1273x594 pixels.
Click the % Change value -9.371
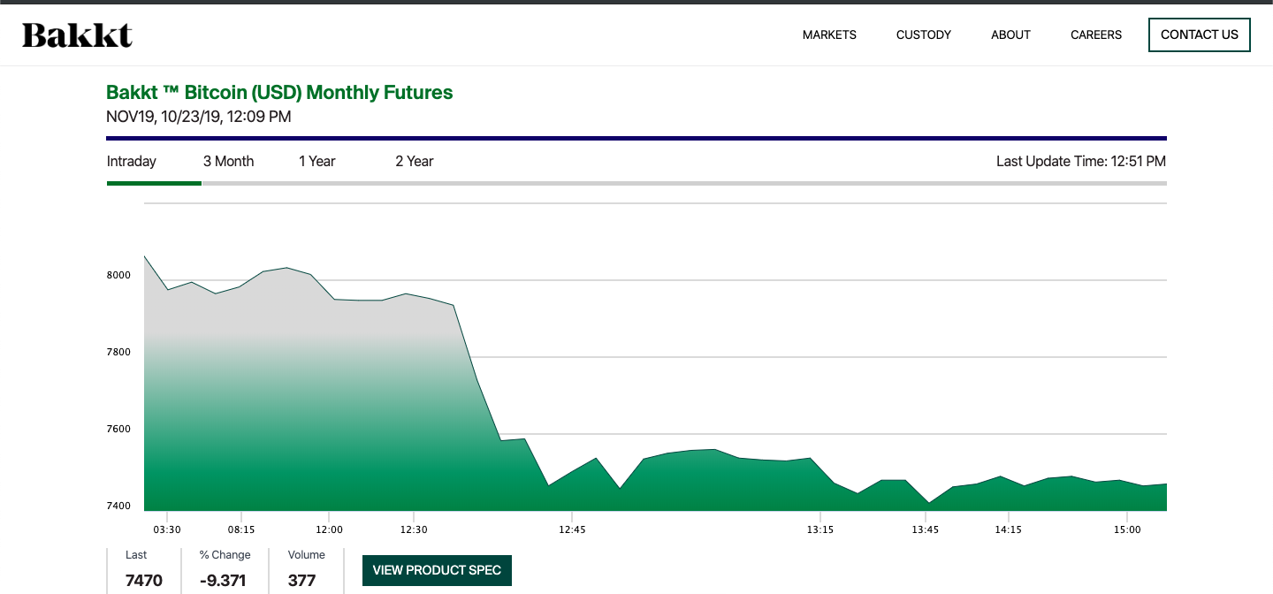tap(223, 581)
